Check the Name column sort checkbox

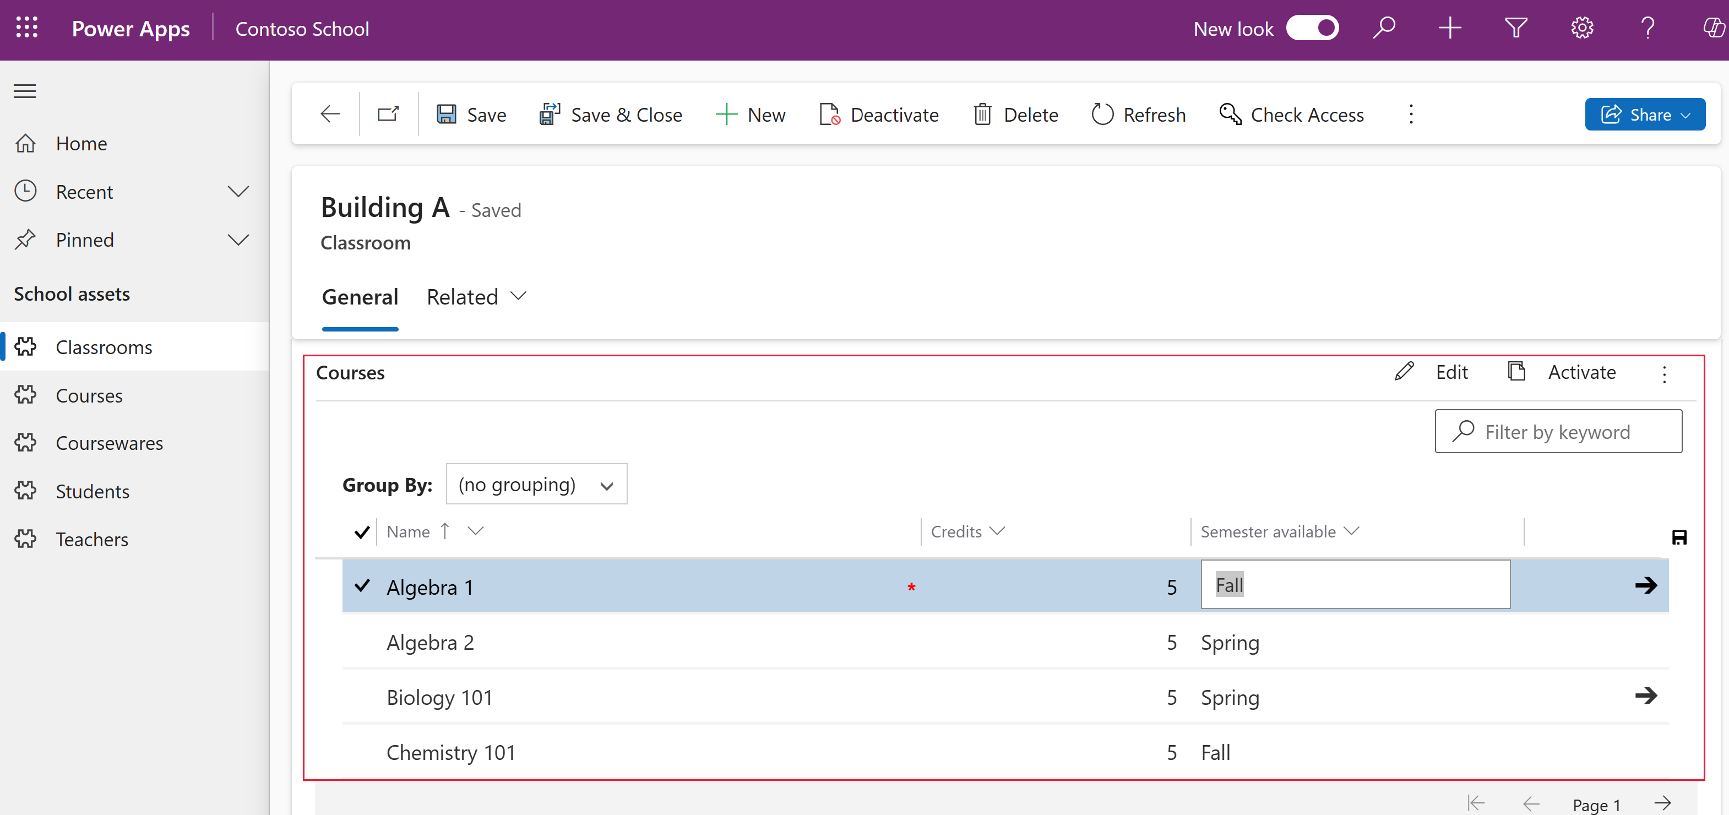coord(361,533)
